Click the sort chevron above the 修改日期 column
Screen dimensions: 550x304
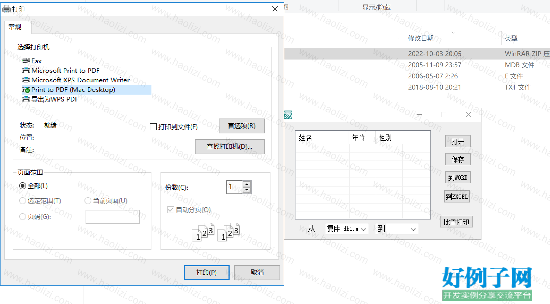tap(453, 32)
